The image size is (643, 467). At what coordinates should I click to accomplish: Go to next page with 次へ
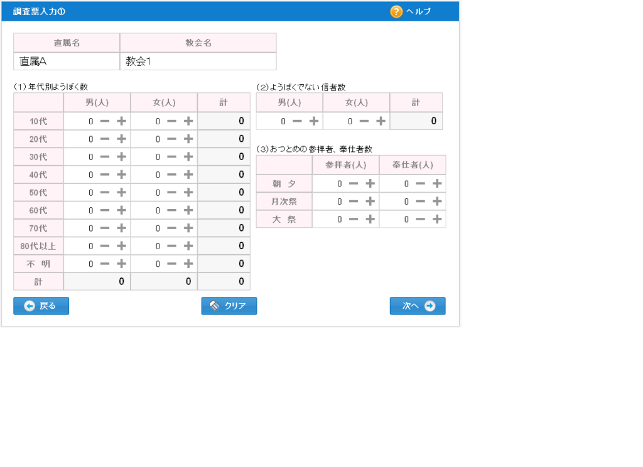(x=418, y=306)
